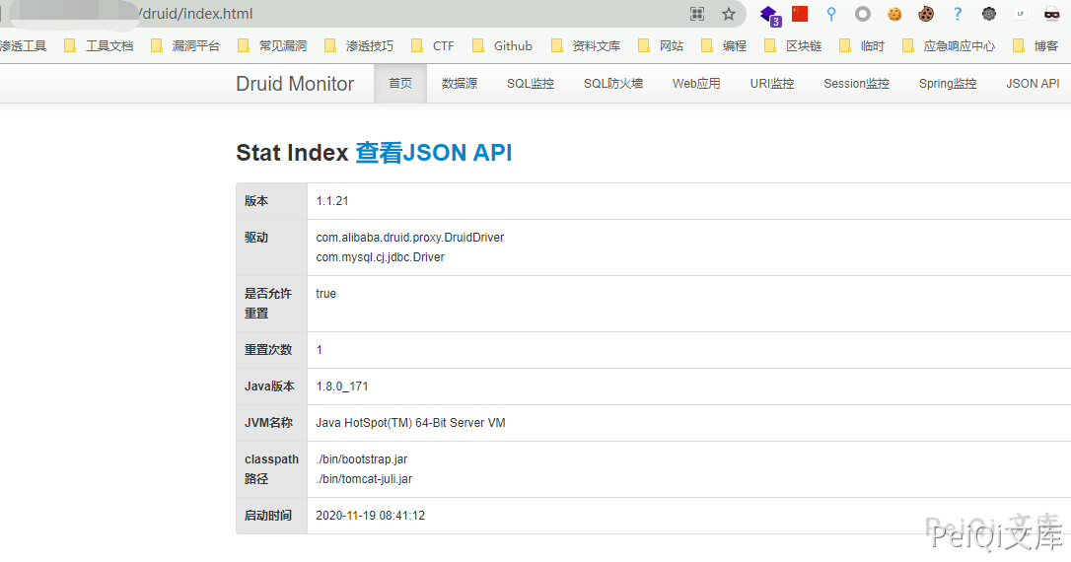Open the purple extension with badge 3
The height and width of the screenshot is (562, 1071).
[769, 15]
